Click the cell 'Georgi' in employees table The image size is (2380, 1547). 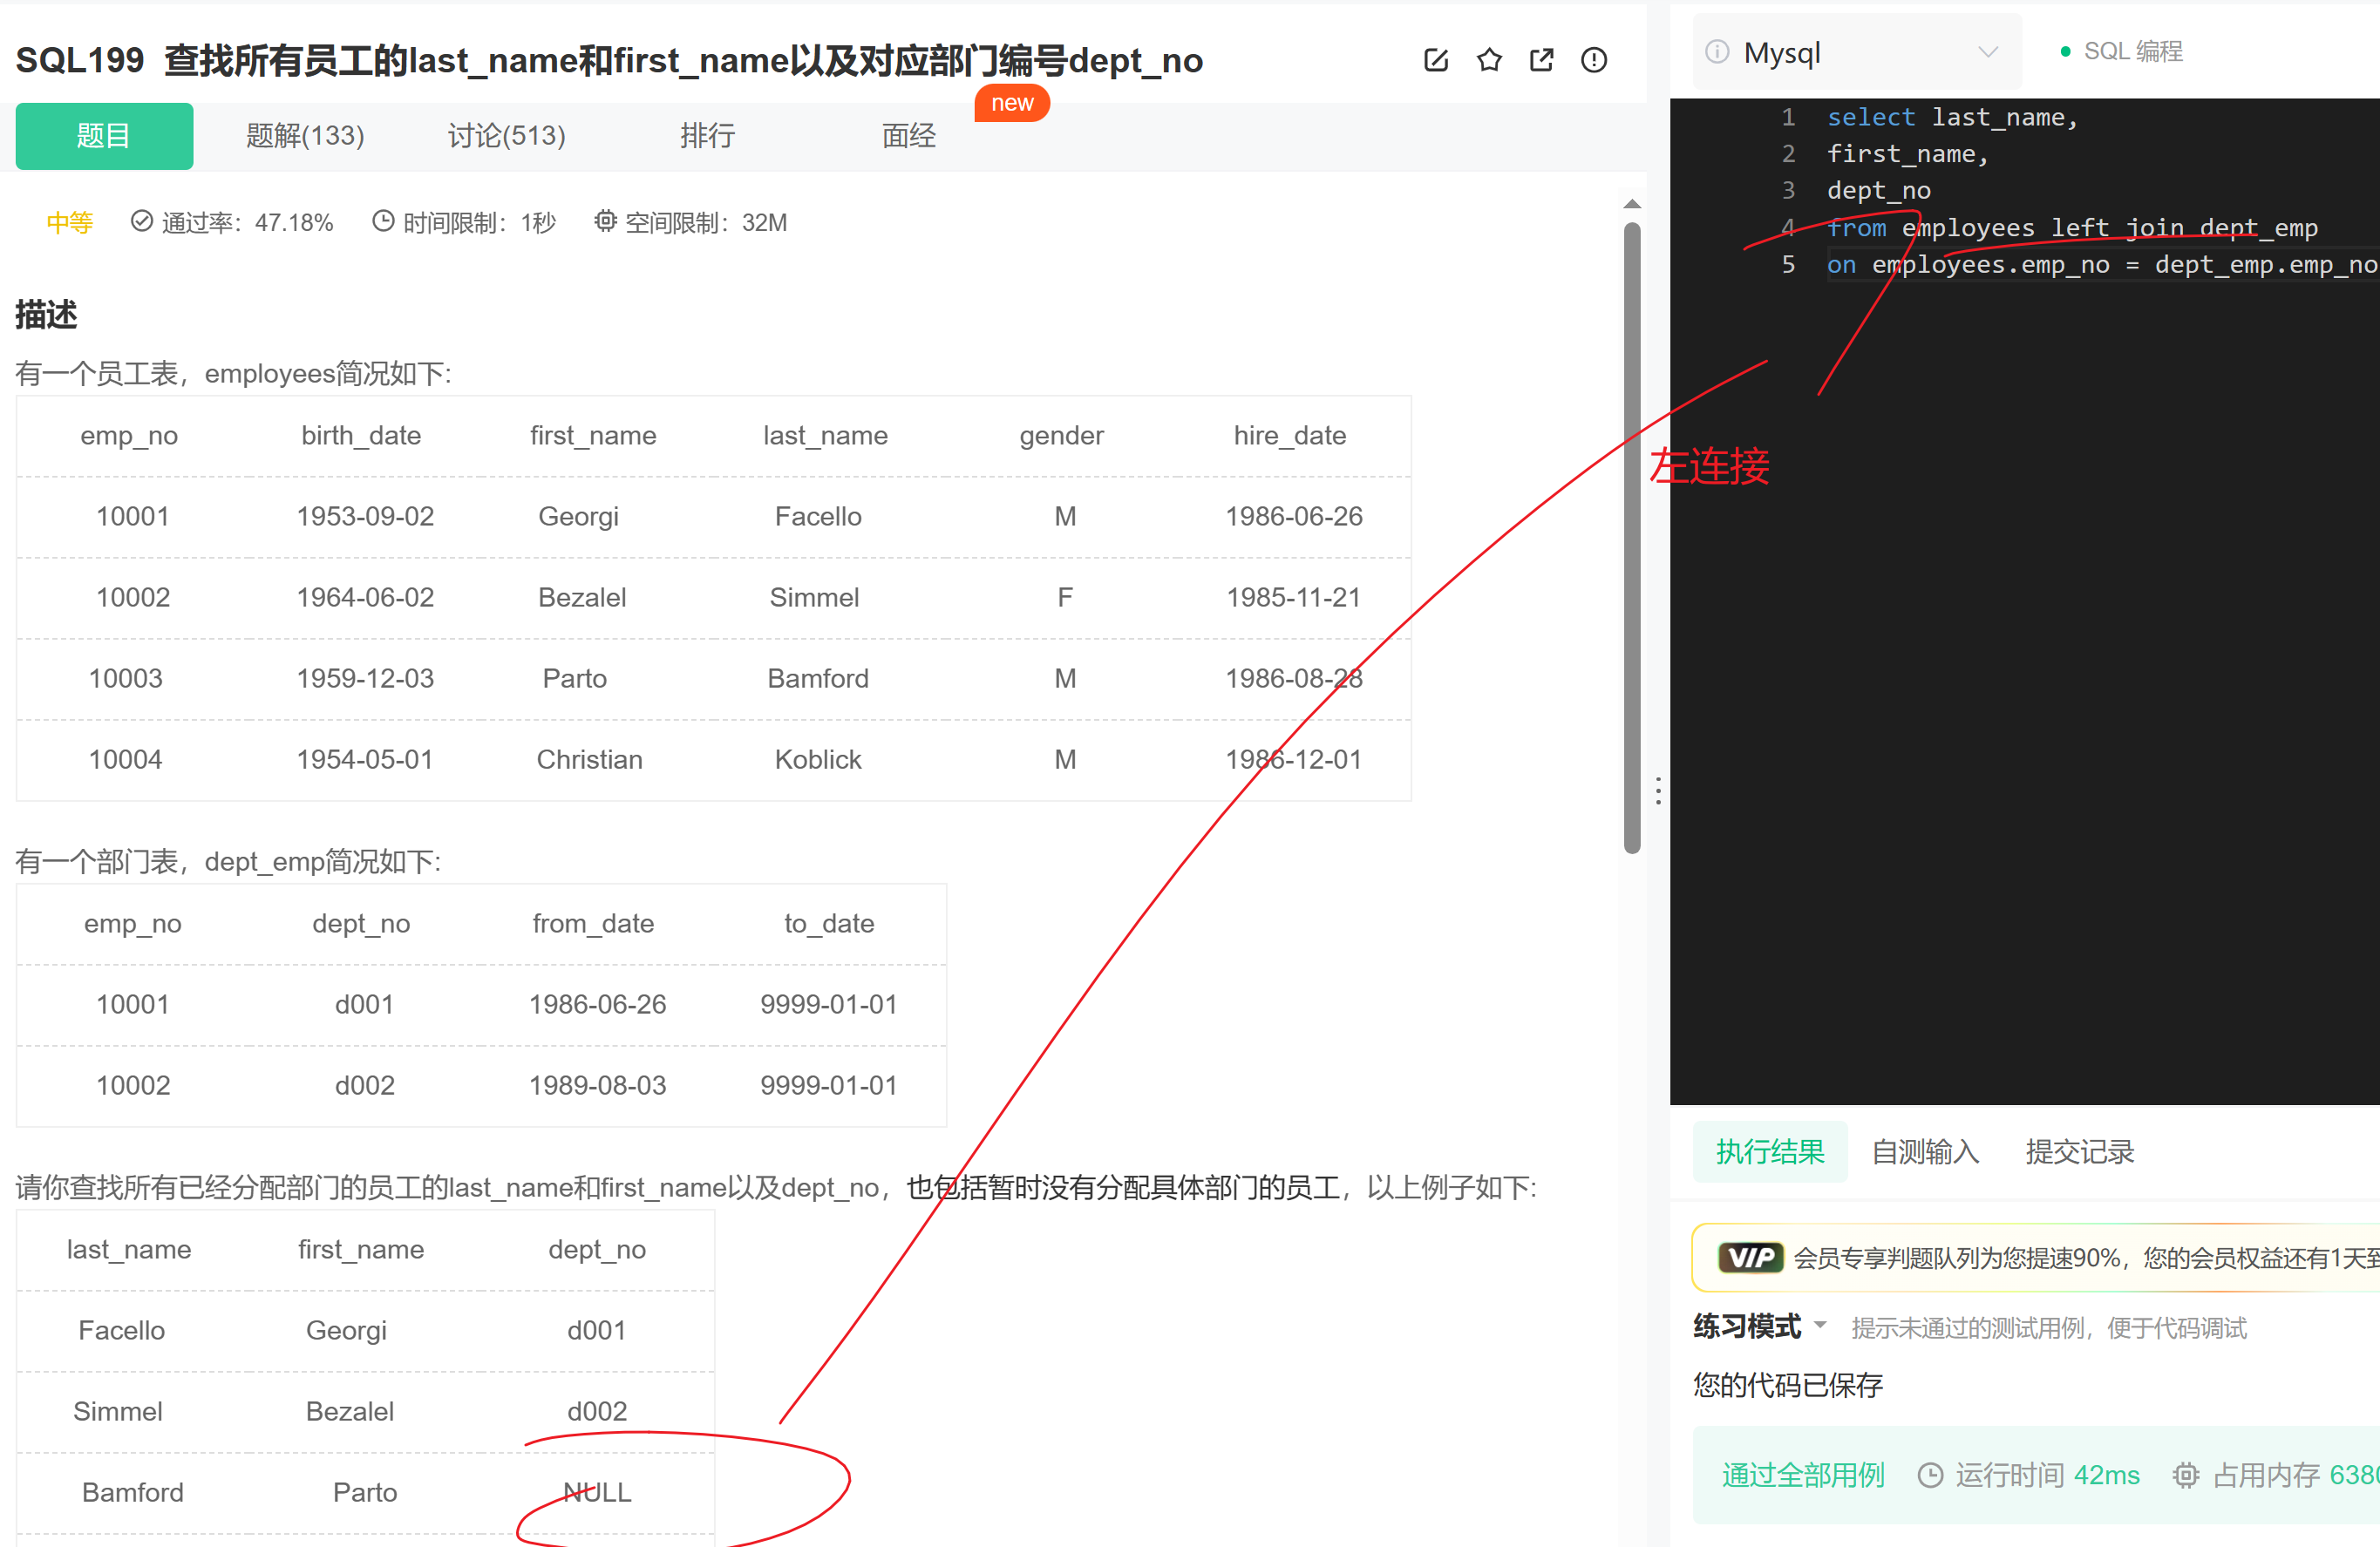(x=578, y=516)
